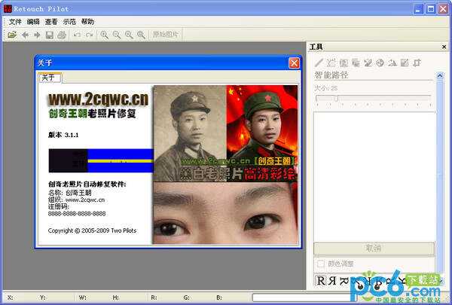Select the third tool icon in Tools panel
452x305 pixels.
(344, 63)
